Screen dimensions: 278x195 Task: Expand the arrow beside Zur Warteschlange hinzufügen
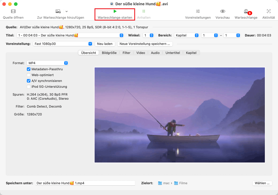66,11
